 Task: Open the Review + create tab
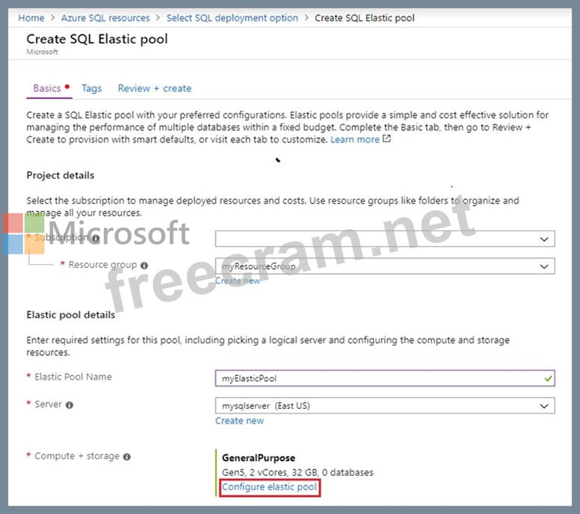155,88
